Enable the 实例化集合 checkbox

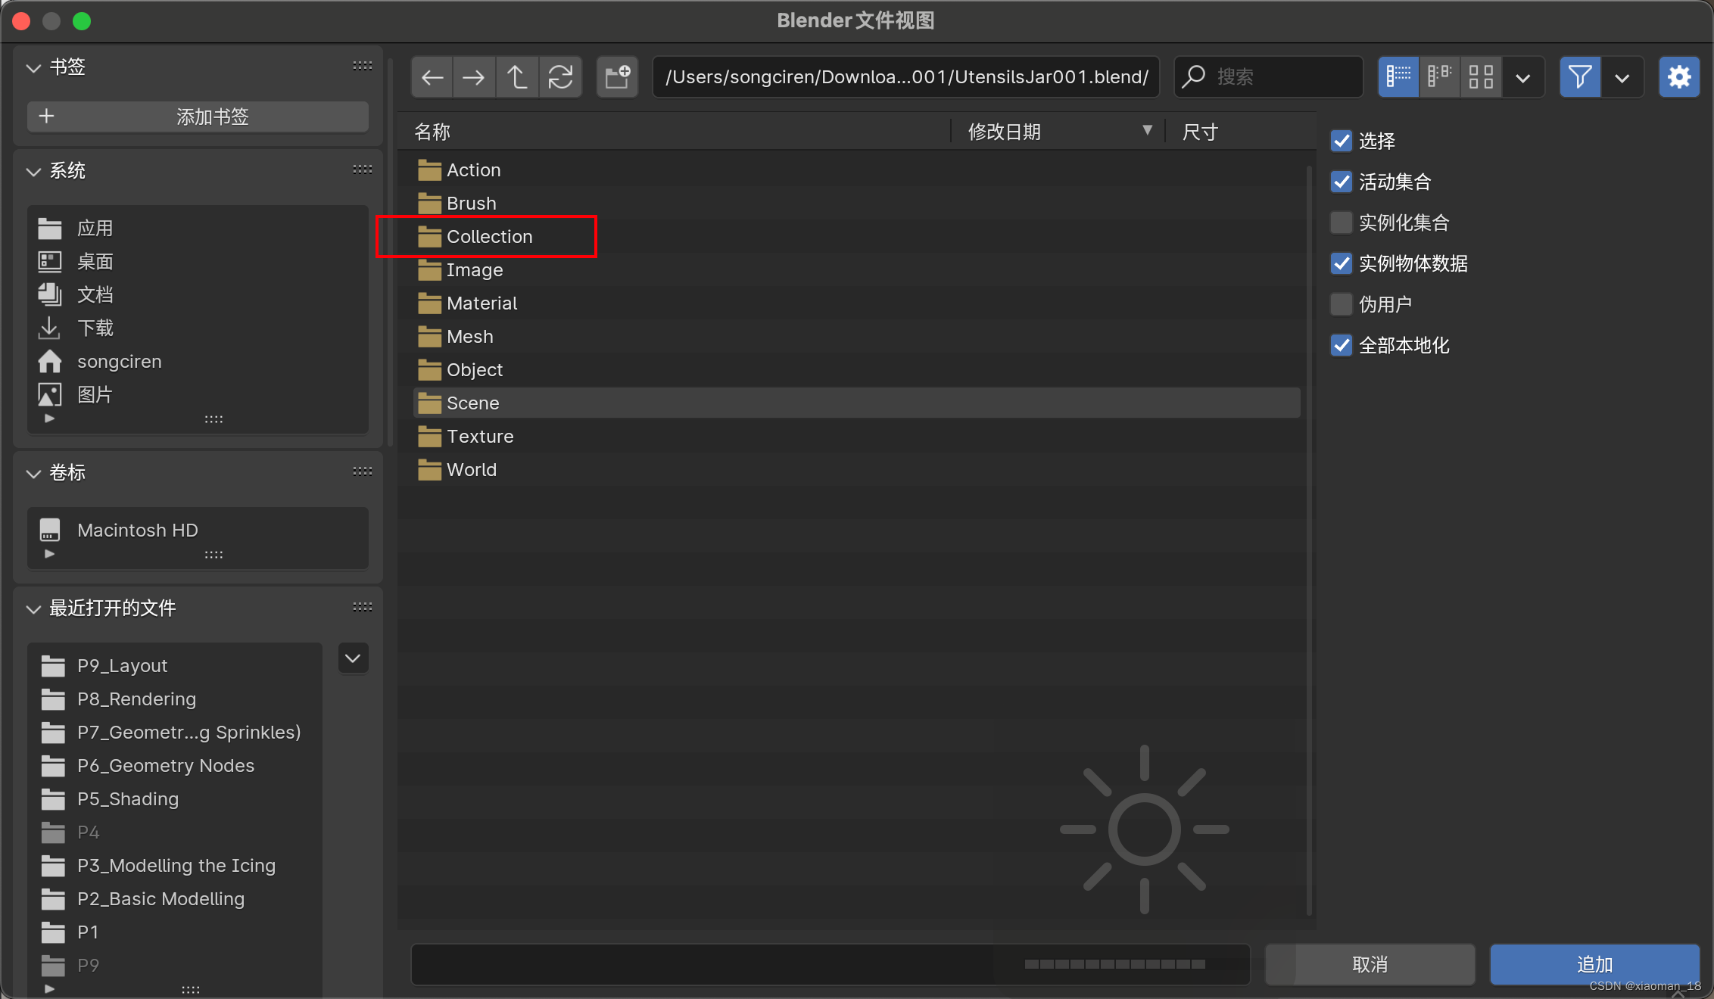(x=1341, y=221)
